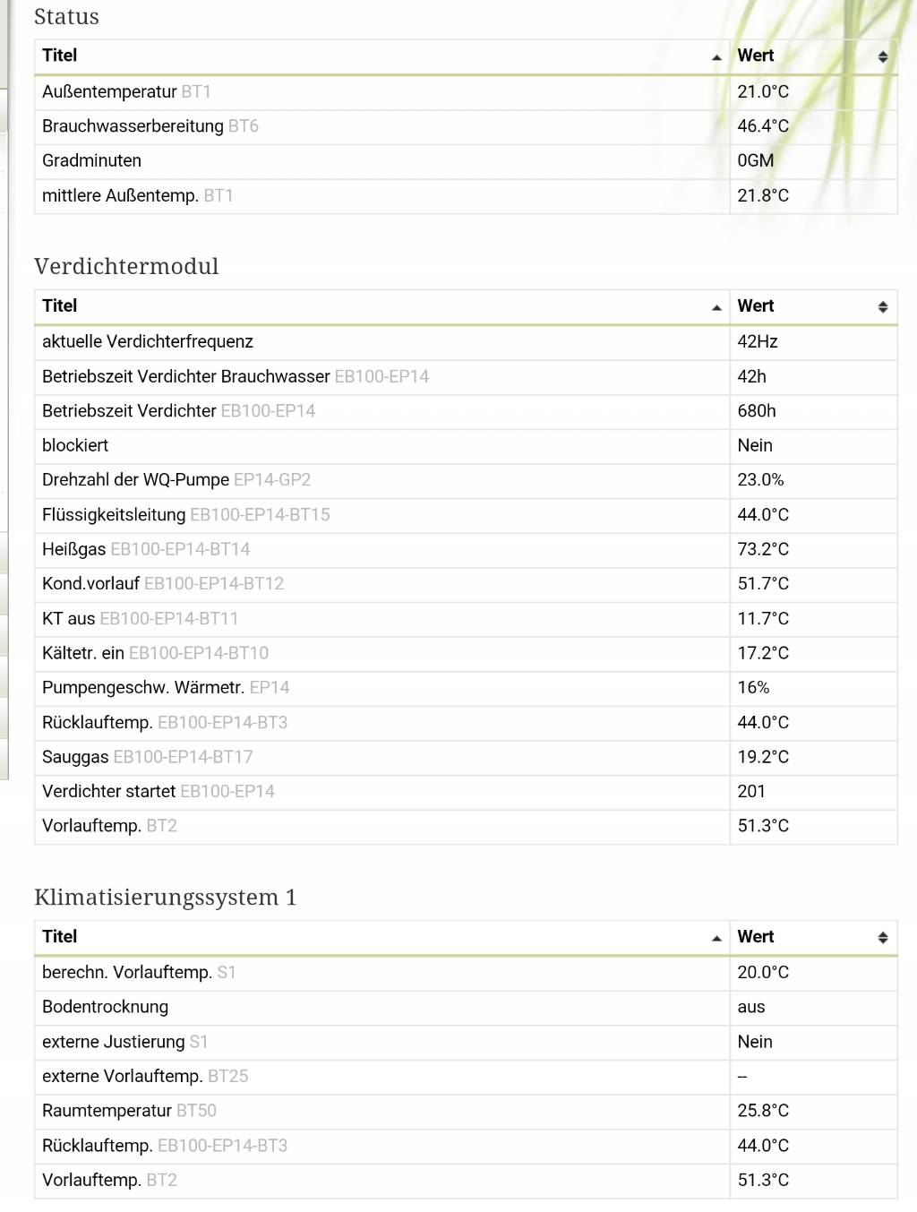Select the Bodentrocknung row
Image resolution: width=917 pixels, height=1212 pixels.
click(466, 1008)
